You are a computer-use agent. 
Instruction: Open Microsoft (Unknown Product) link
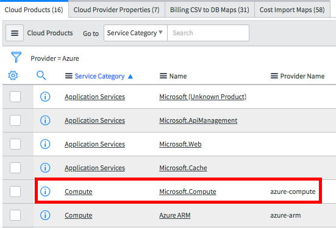[x=203, y=97]
